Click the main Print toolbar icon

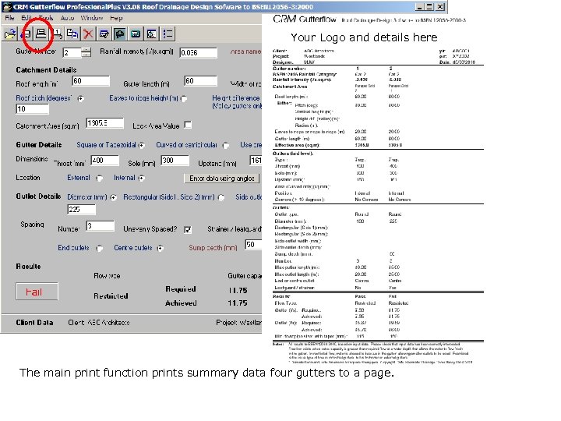click(41, 34)
